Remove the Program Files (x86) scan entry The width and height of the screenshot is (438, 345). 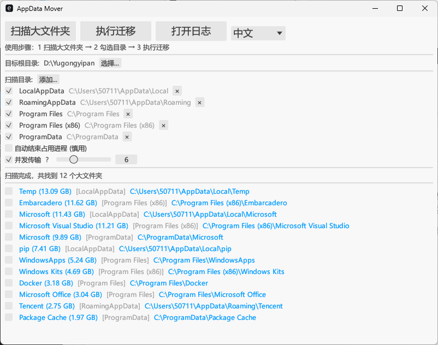163,125
